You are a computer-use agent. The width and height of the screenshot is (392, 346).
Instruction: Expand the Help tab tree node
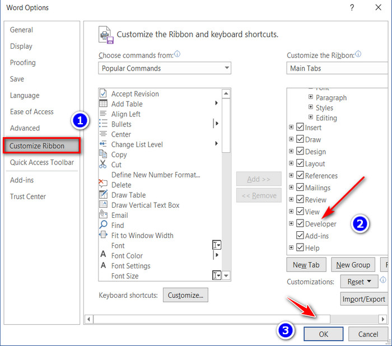tap(291, 247)
